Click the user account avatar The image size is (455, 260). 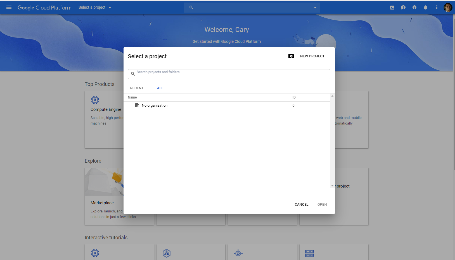click(448, 8)
